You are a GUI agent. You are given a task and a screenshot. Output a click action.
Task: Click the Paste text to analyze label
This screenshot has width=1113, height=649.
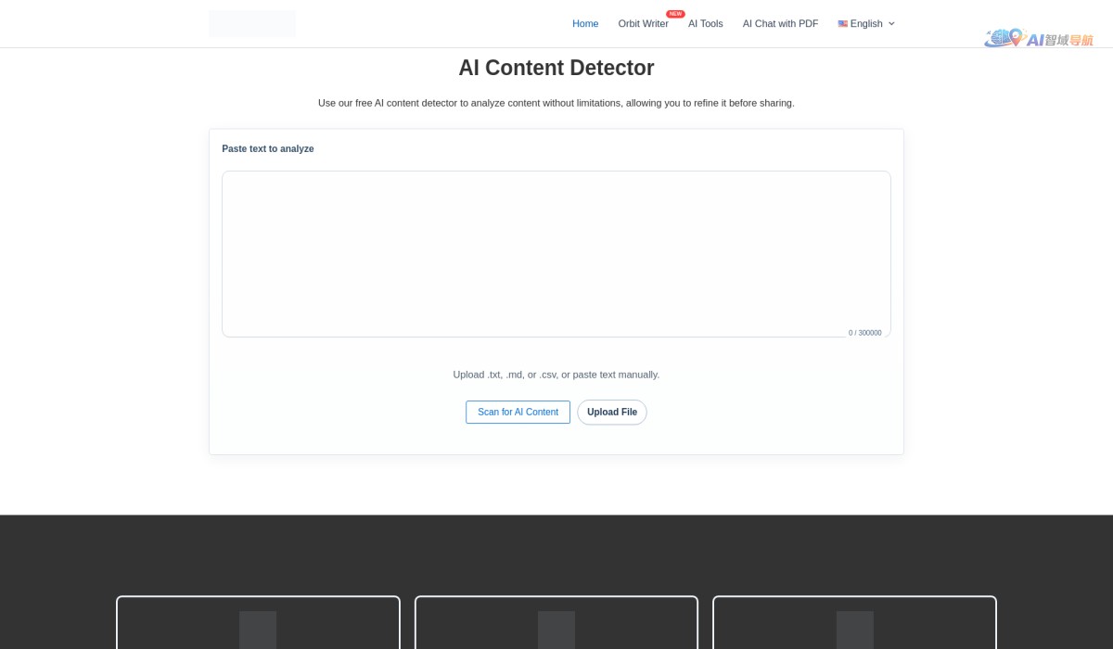pyautogui.click(x=268, y=148)
